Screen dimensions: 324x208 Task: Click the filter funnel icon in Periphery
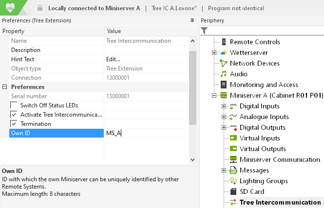click(x=205, y=31)
